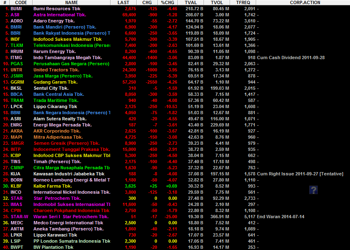350x250 pixels.
Task: Select stock code STAR-W
Action: click(20, 217)
